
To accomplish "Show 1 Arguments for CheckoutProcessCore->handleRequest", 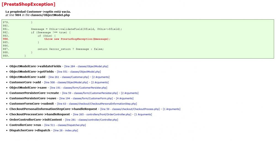I will click(143, 114).
